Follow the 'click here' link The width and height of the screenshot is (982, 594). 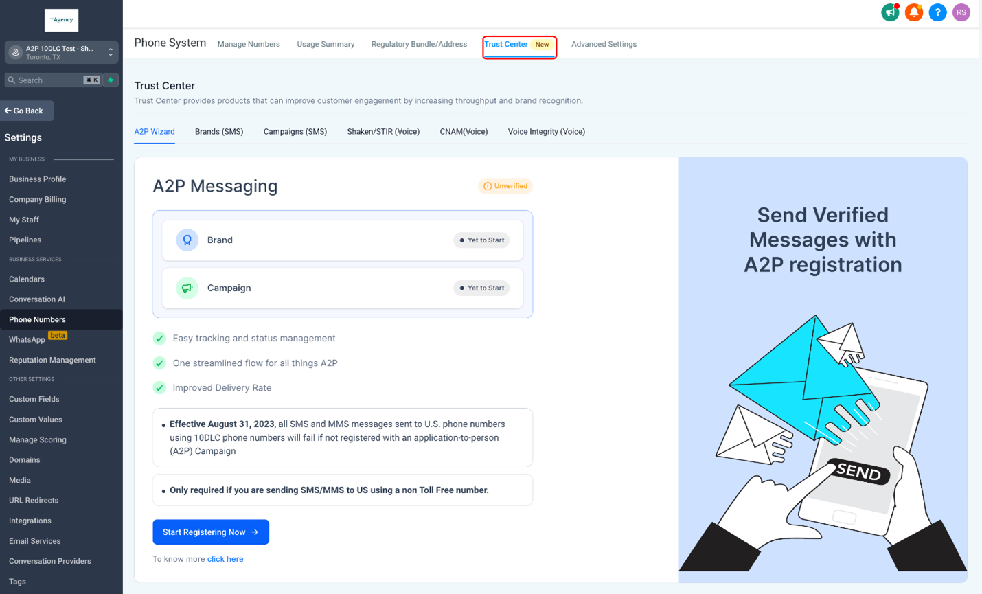(x=225, y=559)
